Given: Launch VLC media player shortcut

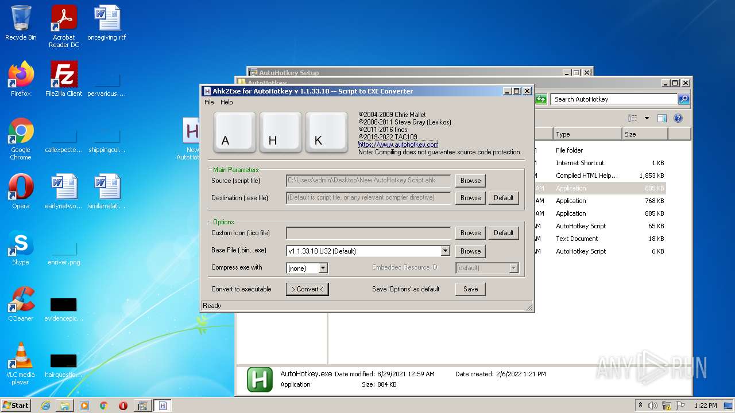Looking at the screenshot, I should click(x=21, y=364).
